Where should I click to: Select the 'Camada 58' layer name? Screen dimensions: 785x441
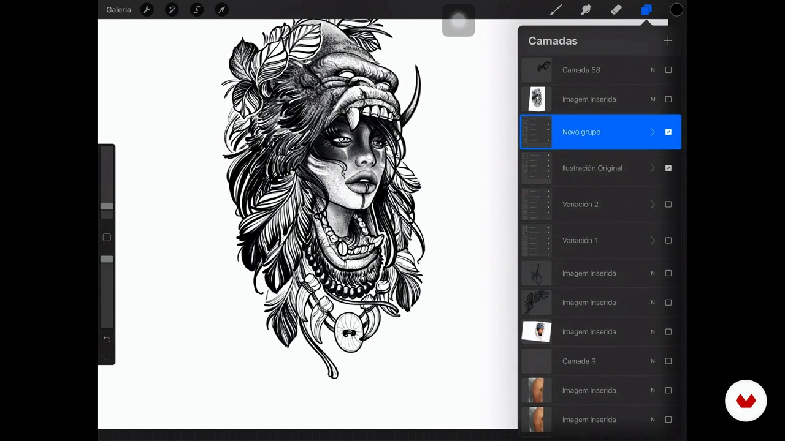tap(581, 70)
